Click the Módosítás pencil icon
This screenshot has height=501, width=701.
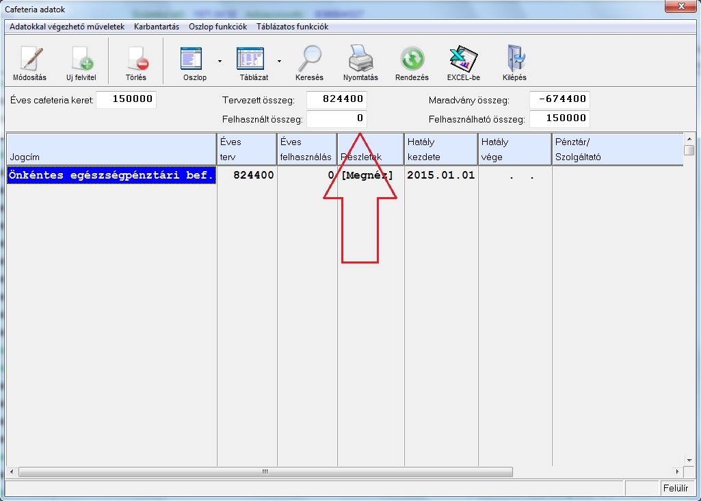coord(29,61)
